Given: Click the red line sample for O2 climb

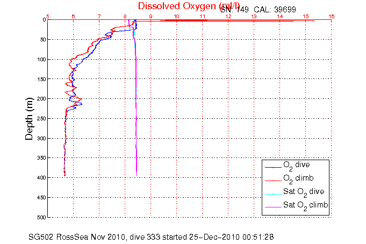Looking at the screenshot, I should pyautogui.click(x=274, y=181).
